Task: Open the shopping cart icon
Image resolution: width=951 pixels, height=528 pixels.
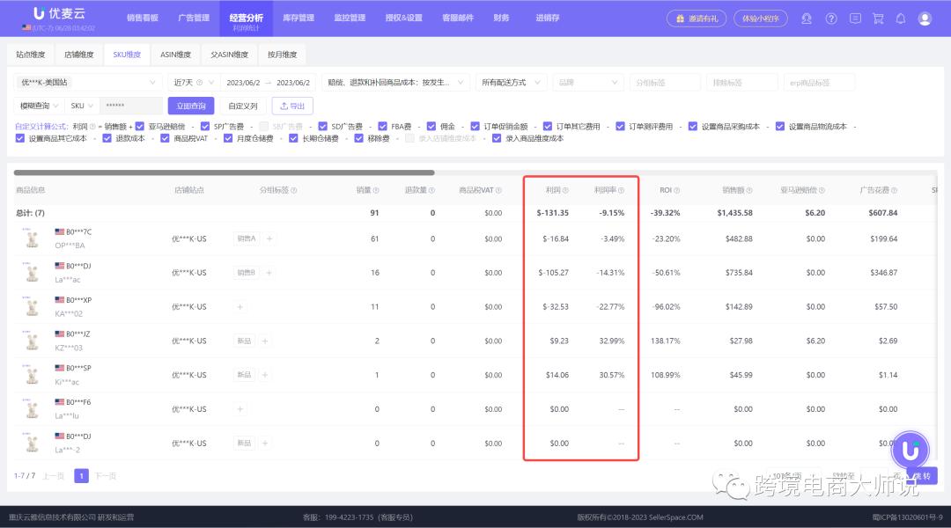Action: point(878,18)
